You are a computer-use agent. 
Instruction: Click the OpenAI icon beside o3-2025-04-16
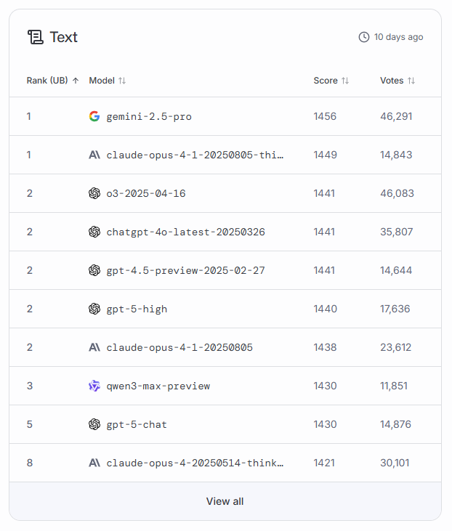[x=94, y=193]
